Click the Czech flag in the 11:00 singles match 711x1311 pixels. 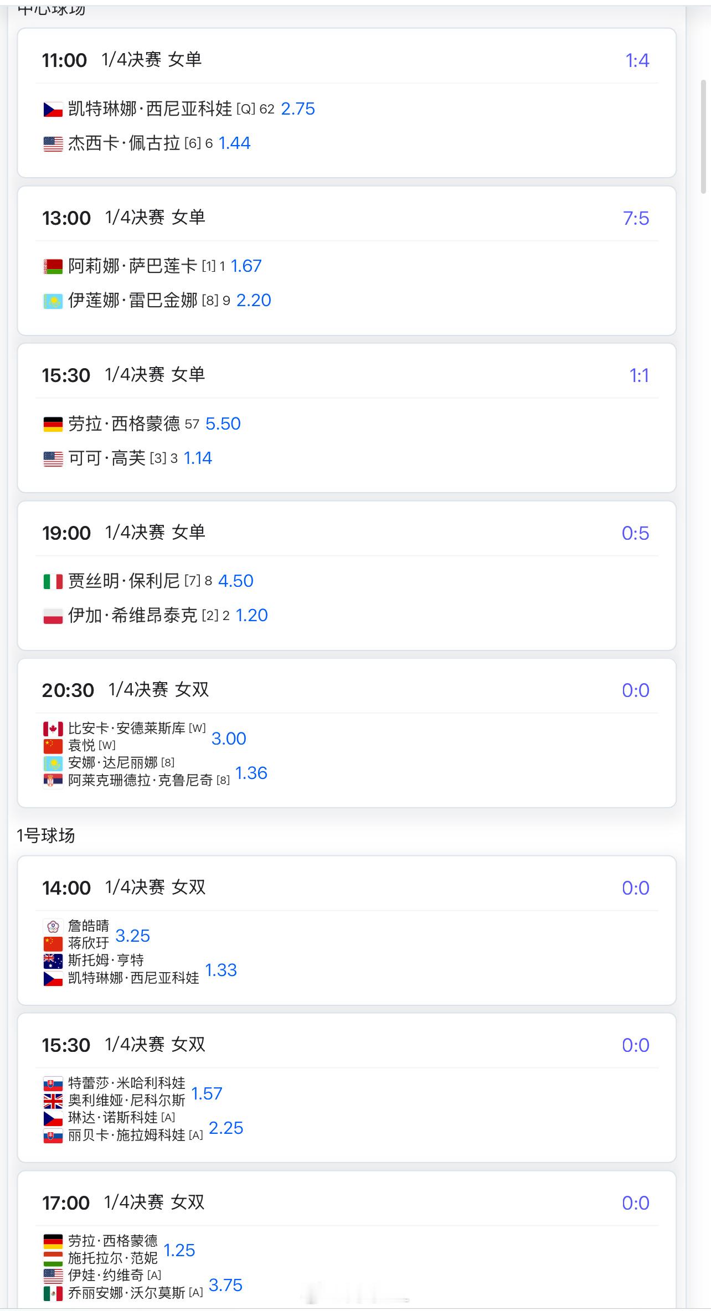coord(53,110)
